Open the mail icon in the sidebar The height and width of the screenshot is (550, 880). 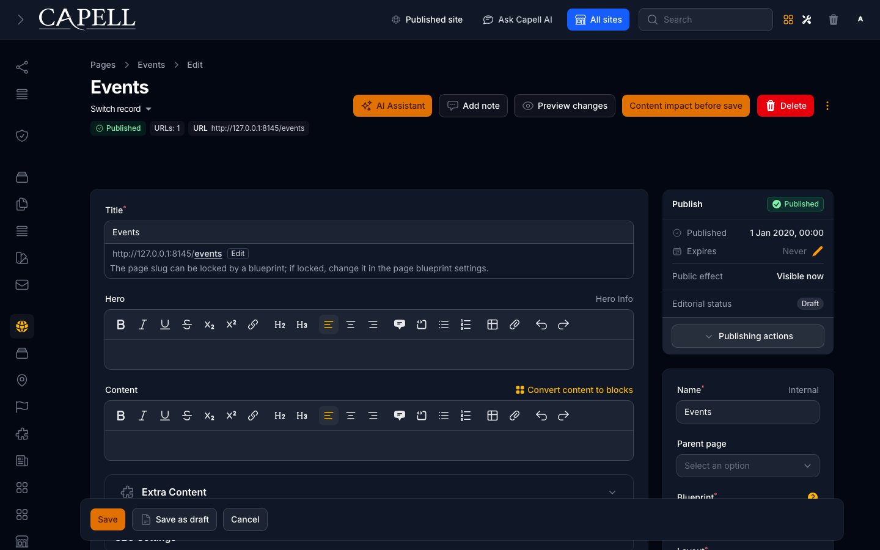click(x=22, y=285)
